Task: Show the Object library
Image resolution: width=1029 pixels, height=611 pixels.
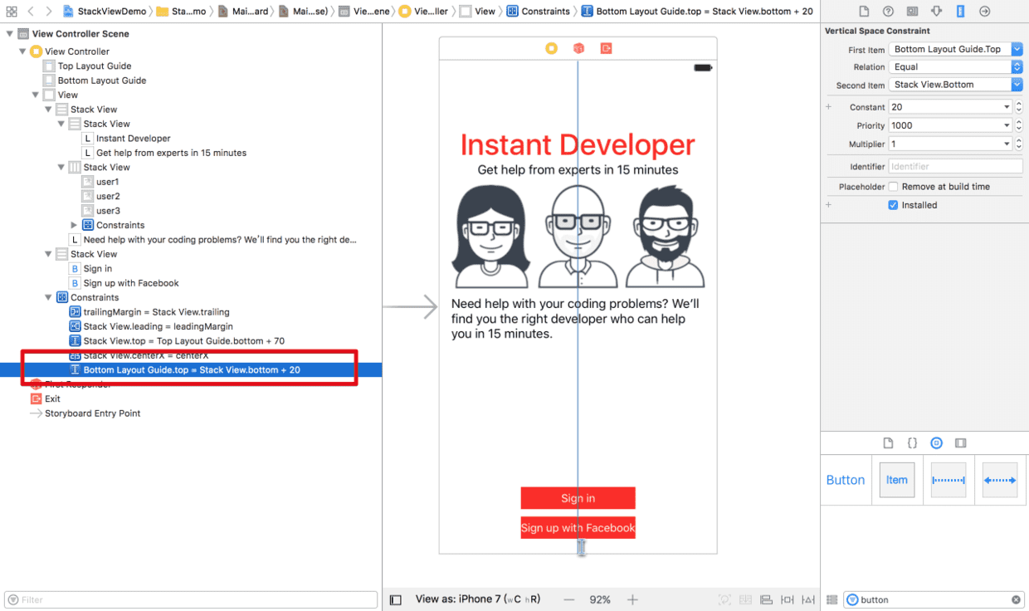Action: [936, 443]
